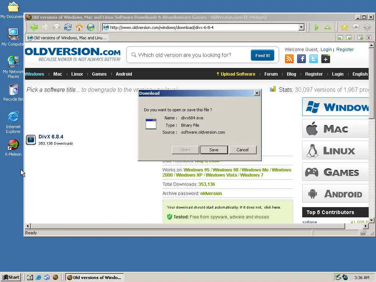Select the Recycle Bin desktop icon
This screenshot has height=282, width=376.
coord(13,93)
